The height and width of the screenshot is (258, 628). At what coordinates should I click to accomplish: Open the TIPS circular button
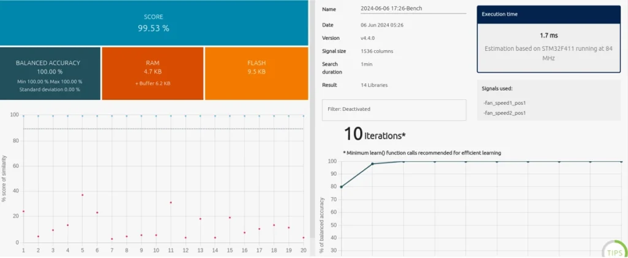point(615,251)
